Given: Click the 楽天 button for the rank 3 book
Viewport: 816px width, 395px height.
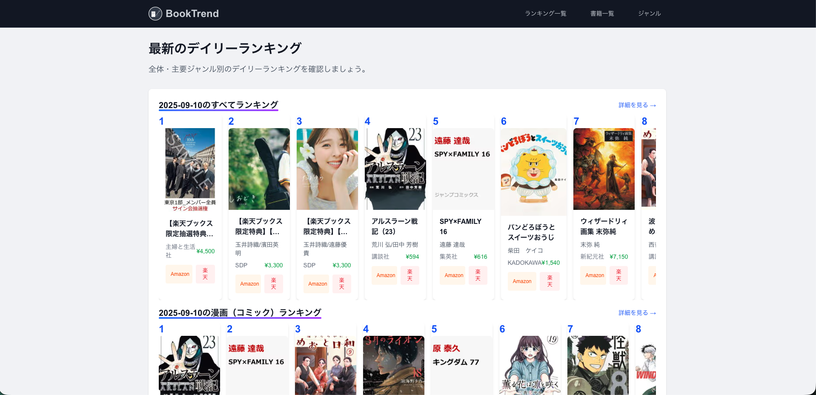Looking at the screenshot, I should tap(341, 284).
